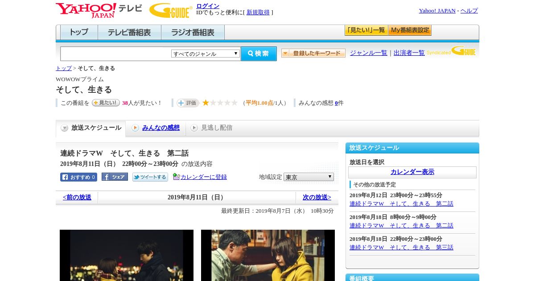This screenshot has width=535, height=281.
Task: Open the トップ navigation tab
Action: point(79,32)
